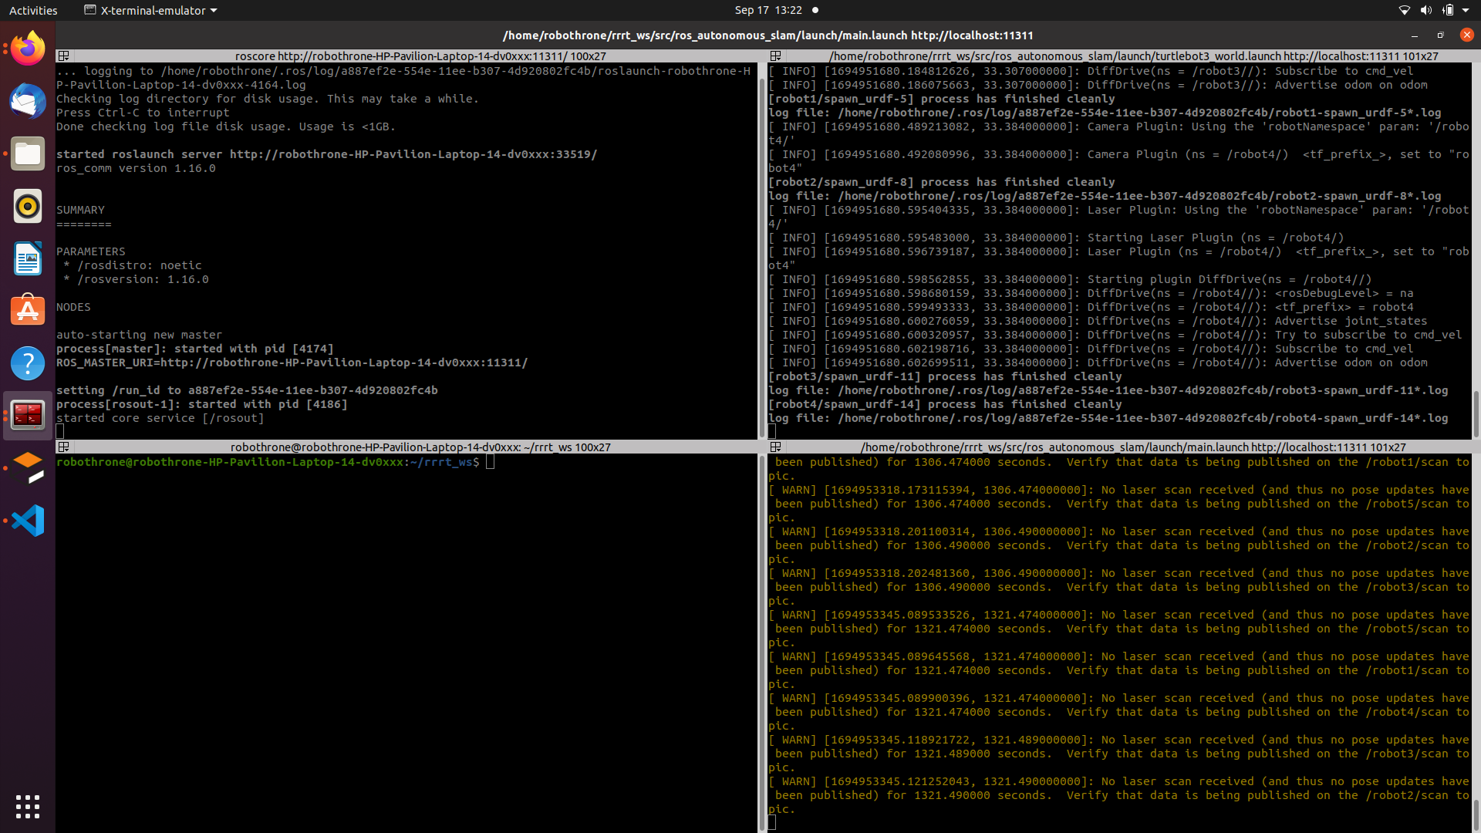Viewport: 1481px width, 833px height.
Task: Open the Wi-Fi network menu
Action: point(1403,10)
